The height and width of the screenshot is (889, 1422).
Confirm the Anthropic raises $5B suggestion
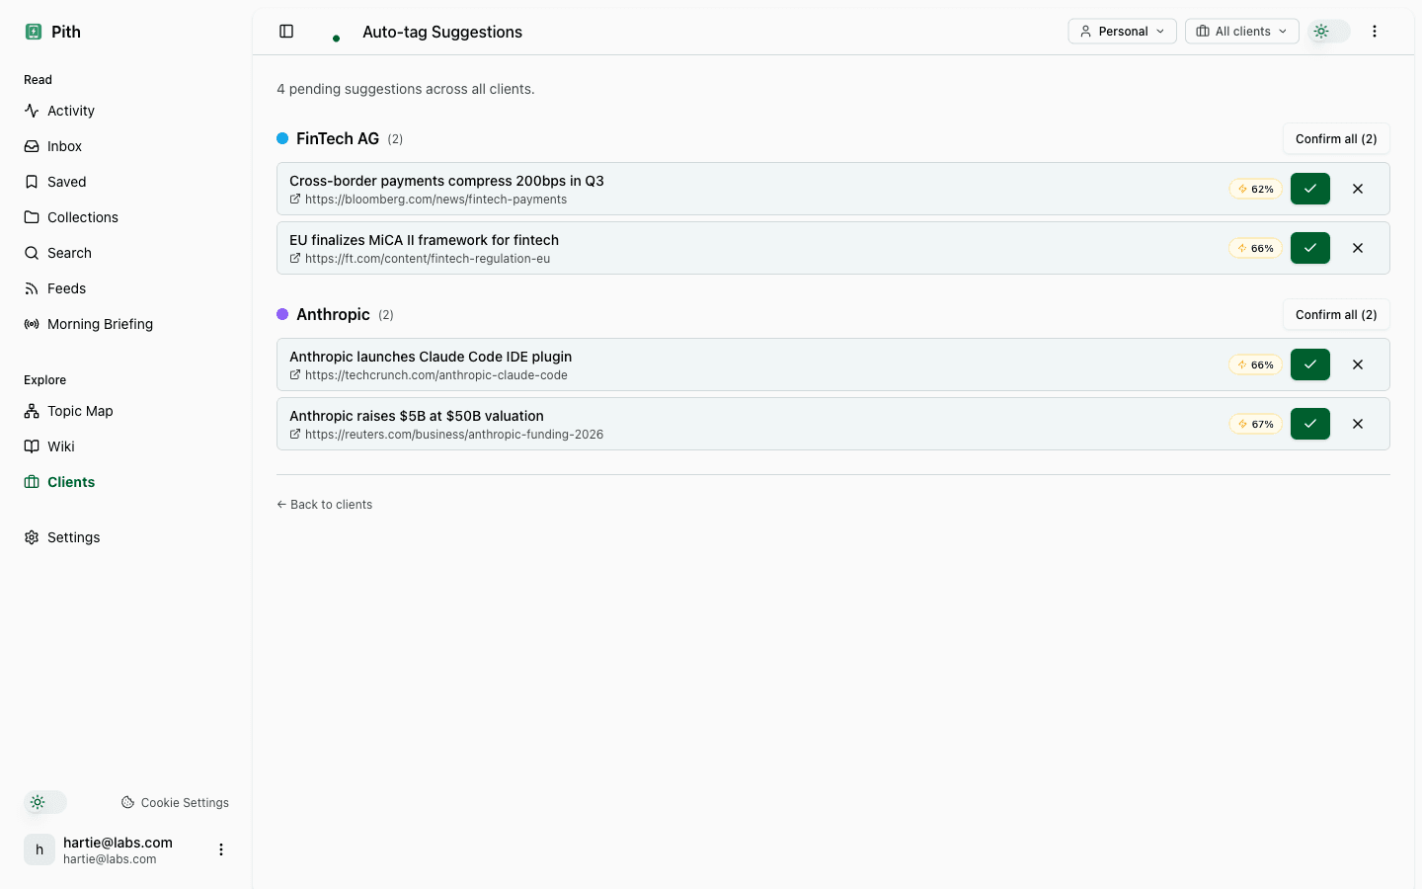tap(1310, 424)
